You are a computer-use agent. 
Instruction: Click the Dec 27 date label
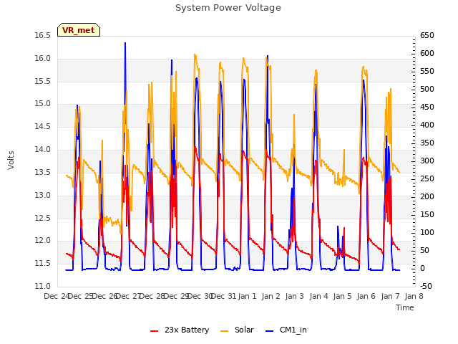(128, 296)
